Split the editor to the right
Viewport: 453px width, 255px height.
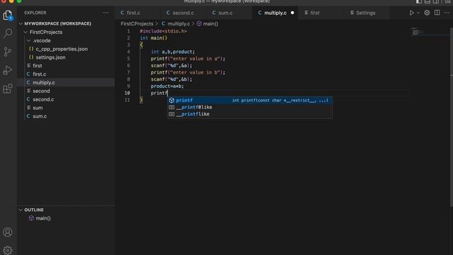pos(437,13)
